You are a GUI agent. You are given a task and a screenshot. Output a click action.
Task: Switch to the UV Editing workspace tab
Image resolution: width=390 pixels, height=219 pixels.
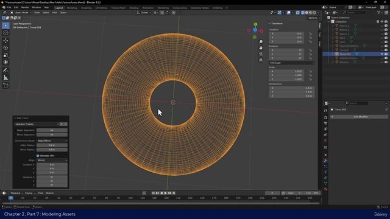point(101,8)
